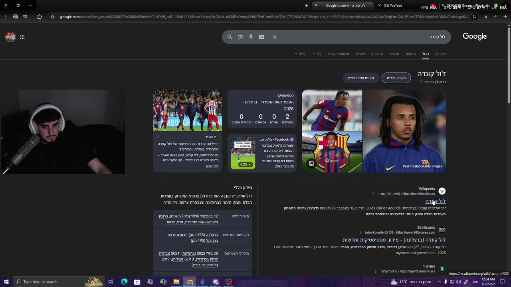Click the magnifier search icon in Google search box
Image resolution: width=511 pixels, height=287 pixels.
[230, 37]
